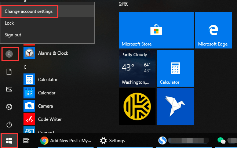Open Calendar app icon
This screenshot has width=237, height=148.
point(29,93)
